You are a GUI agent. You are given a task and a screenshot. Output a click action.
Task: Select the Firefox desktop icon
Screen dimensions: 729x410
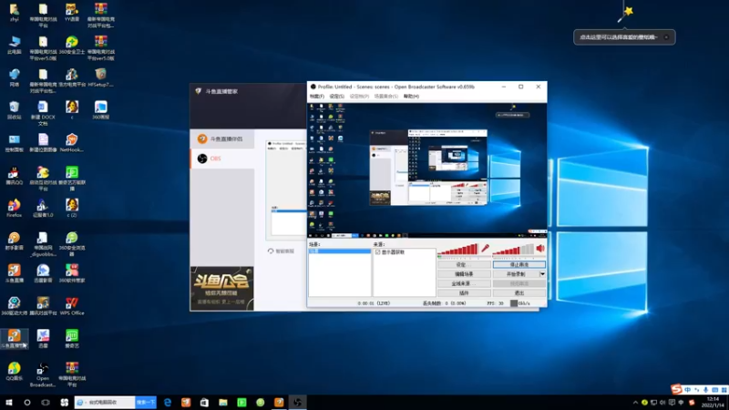(14, 209)
